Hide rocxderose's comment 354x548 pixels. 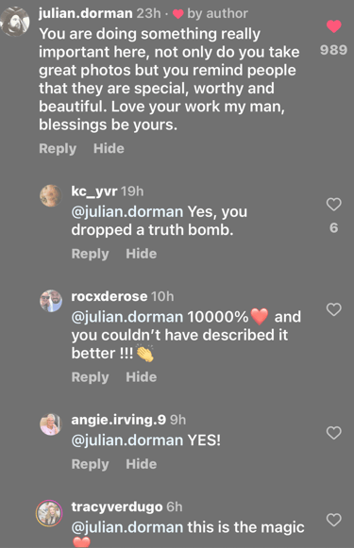[142, 377]
